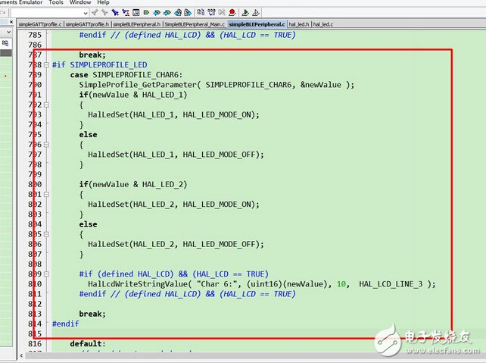Open the simpleGATTprofile.h editor tab
Viewport: 486px width, 363px height.
click(x=86, y=24)
